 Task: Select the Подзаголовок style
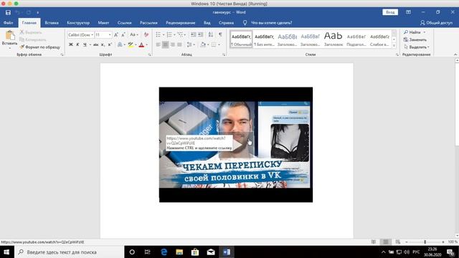click(x=356, y=39)
